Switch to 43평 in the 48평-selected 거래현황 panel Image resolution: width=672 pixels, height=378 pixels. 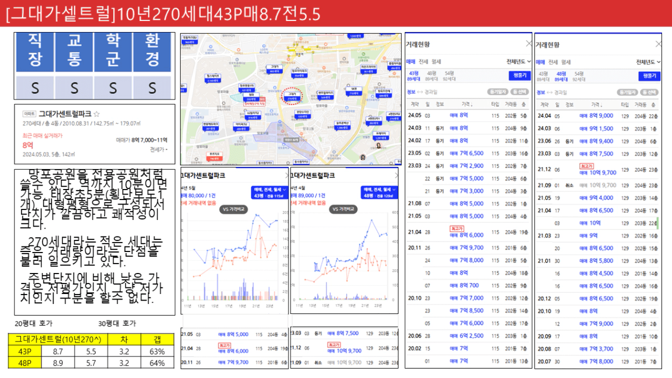tap(544, 76)
